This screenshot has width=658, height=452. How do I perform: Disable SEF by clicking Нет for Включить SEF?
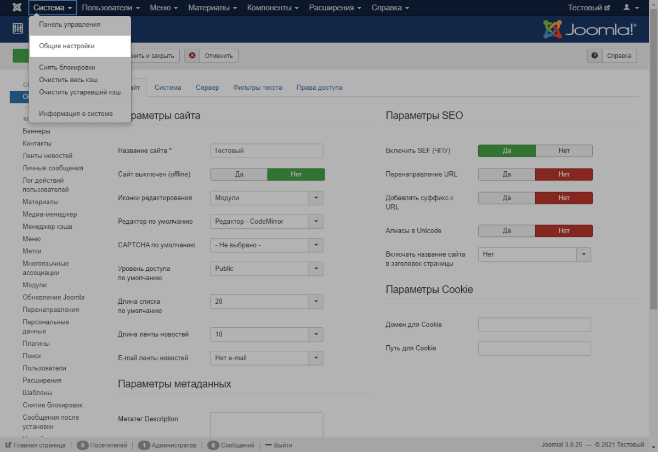(564, 150)
